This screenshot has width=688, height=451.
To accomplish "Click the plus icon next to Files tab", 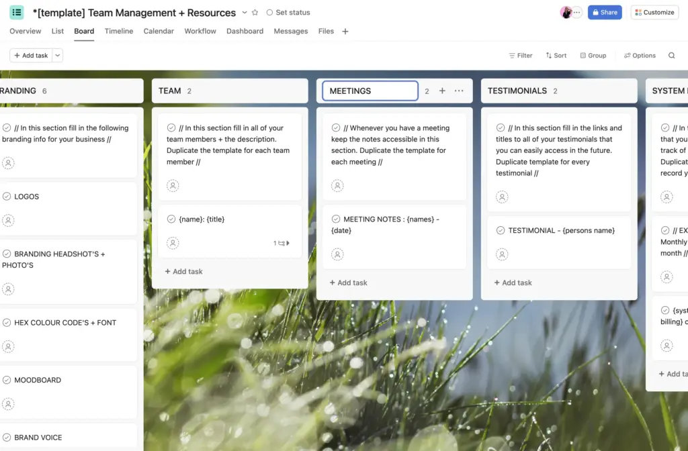I will pos(345,31).
